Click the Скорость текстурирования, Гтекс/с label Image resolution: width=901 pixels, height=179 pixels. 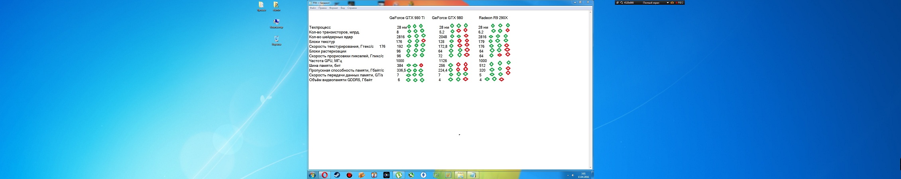tap(341, 47)
